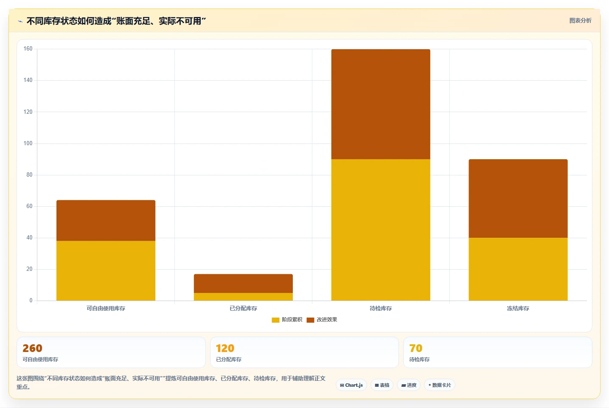This screenshot has height=408, width=609.
Task: Click the 可自由使用库存 x-axis label
Action: click(x=106, y=309)
